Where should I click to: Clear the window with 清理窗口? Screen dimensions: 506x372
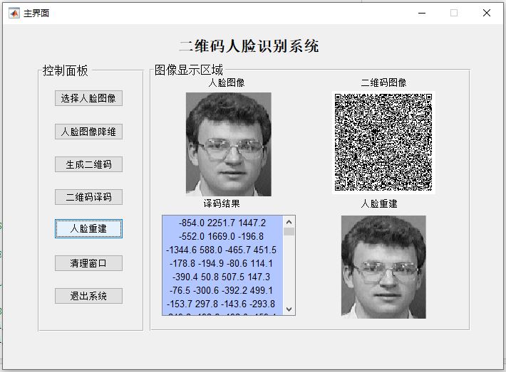(88, 263)
